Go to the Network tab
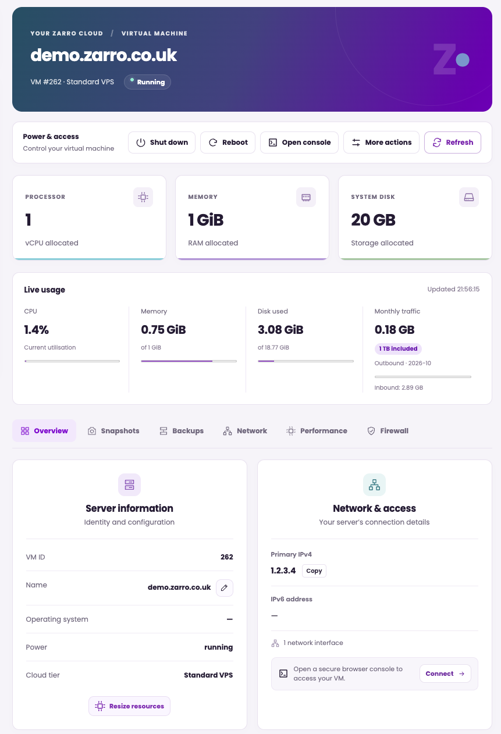Viewport: 501px width, 734px height. pos(245,431)
